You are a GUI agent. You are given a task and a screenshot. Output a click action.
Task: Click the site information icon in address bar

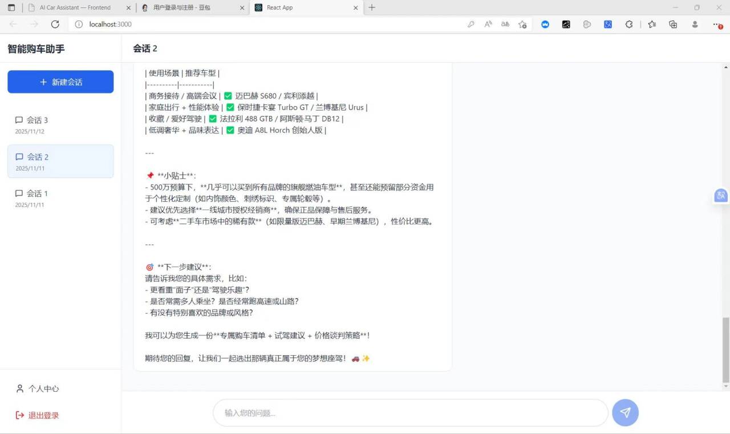click(x=79, y=24)
